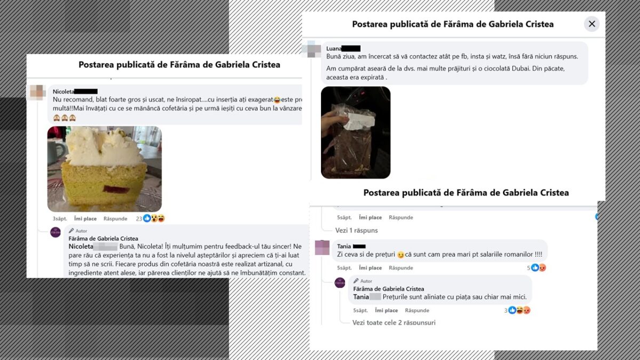Like Nicoleta's comment with Îmi place
Screen dimensions: 640x360
(85, 219)
